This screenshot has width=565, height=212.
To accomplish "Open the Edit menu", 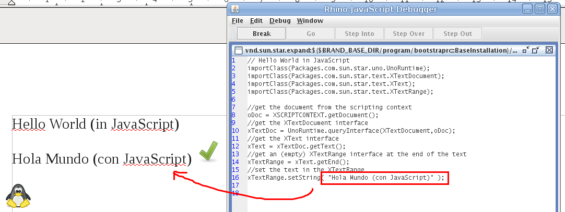I will (256, 21).
